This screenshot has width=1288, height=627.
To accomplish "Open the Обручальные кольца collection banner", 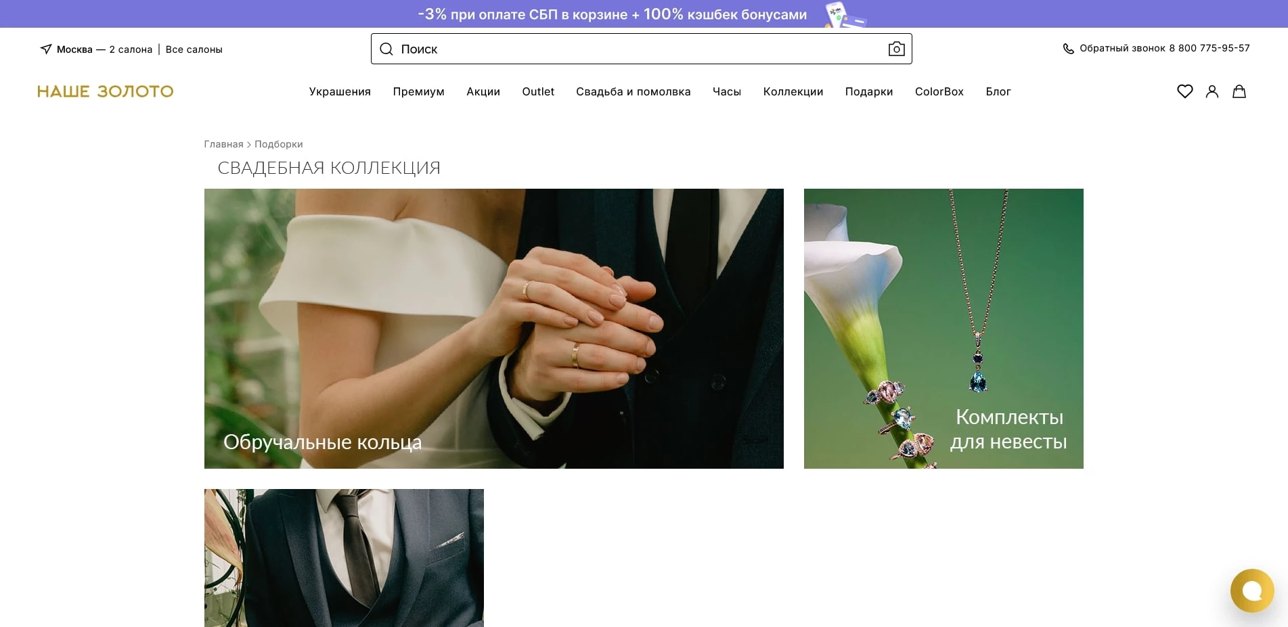I will click(x=493, y=328).
